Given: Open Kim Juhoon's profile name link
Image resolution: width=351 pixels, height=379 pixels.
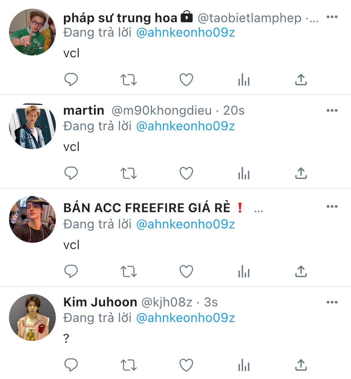Looking at the screenshot, I should tap(100, 302).
